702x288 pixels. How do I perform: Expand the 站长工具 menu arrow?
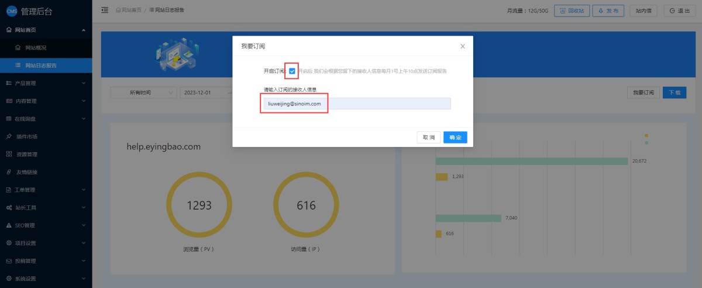pyautogui.click(x=84, y=207)
